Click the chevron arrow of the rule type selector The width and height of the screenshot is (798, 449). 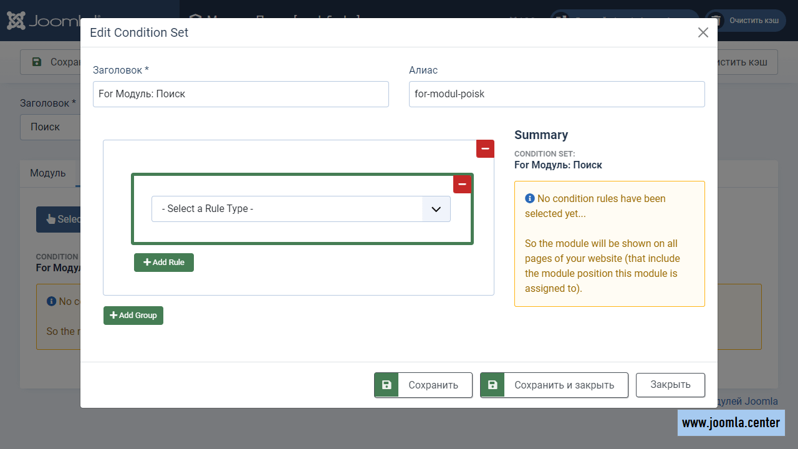pos(436,209)
